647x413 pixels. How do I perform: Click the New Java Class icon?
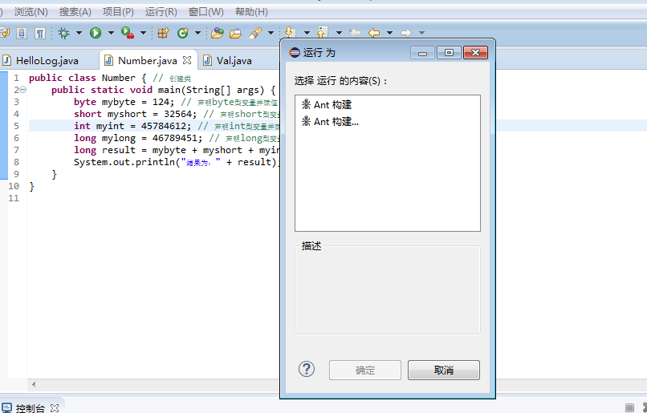tap(182, 33)
